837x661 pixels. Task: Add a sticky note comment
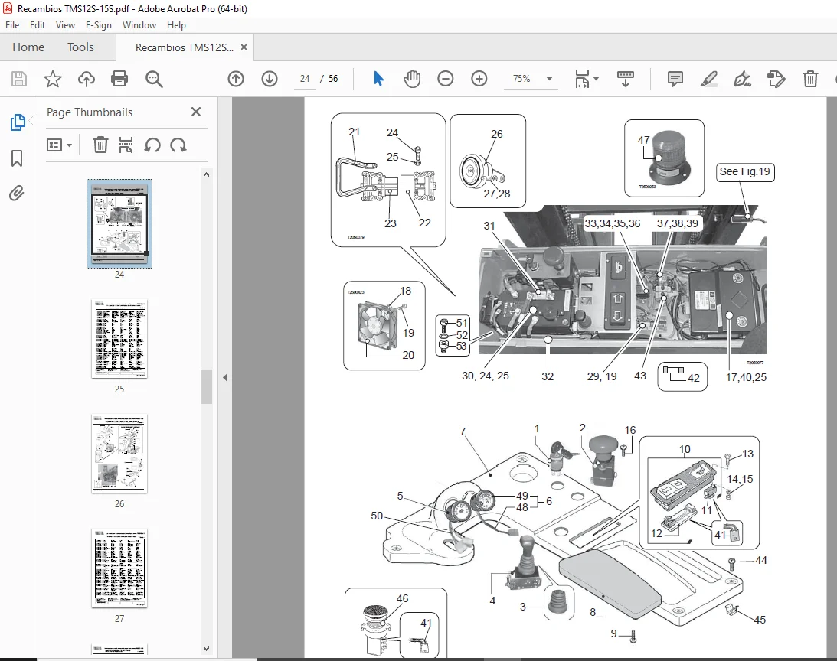tap(675, 79)
